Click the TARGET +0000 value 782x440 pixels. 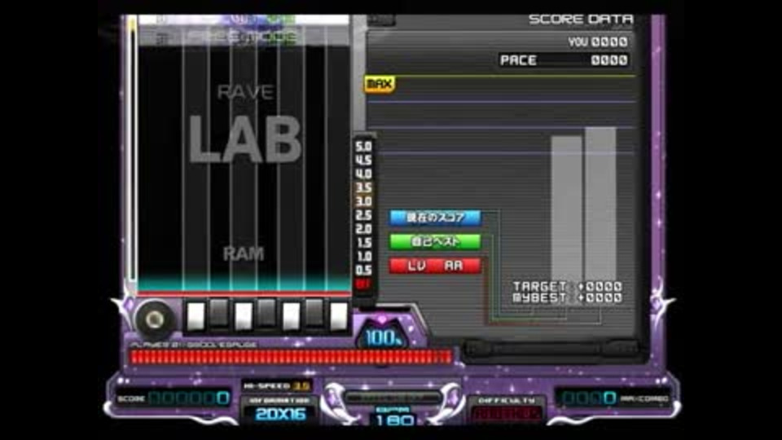[x=568, y=286]
